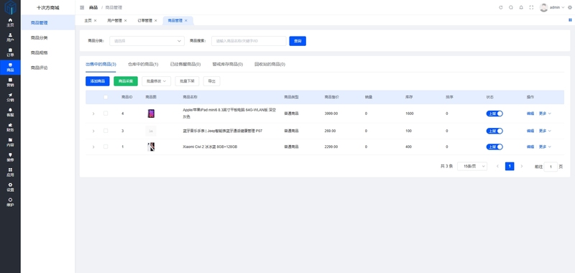Open the blue grid icon on tab bar

[570, 20]
